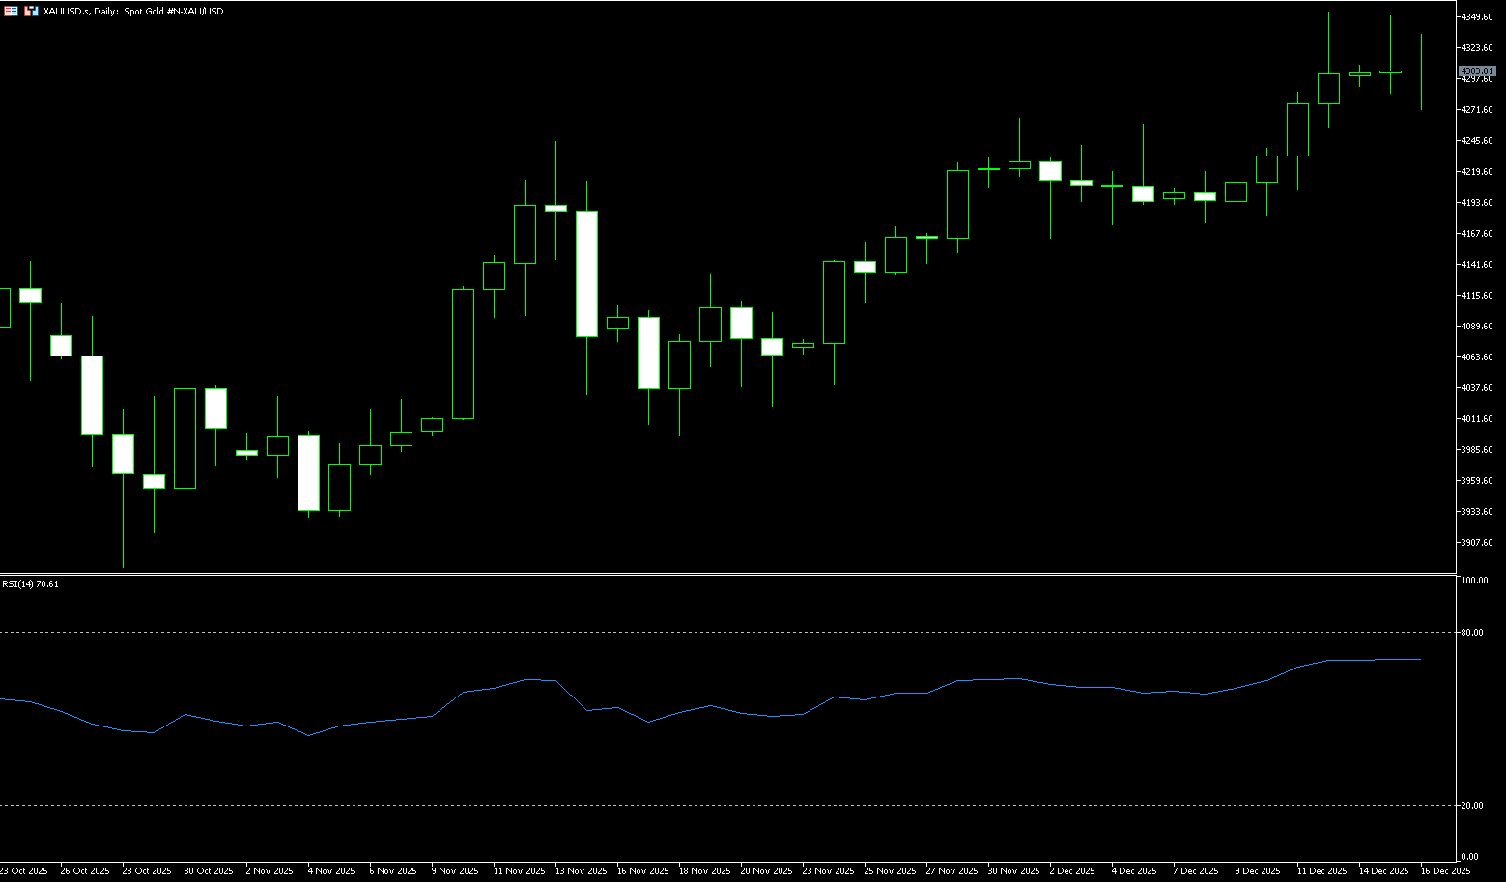
Task: Click the large white candle after 13 Nov
Action: point(586,273)
